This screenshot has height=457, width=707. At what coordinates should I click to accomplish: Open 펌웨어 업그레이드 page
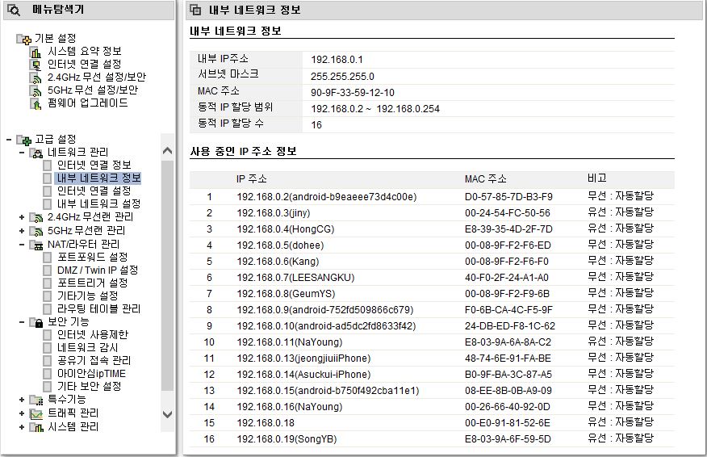pyautogui.click(x=87, y=103)
